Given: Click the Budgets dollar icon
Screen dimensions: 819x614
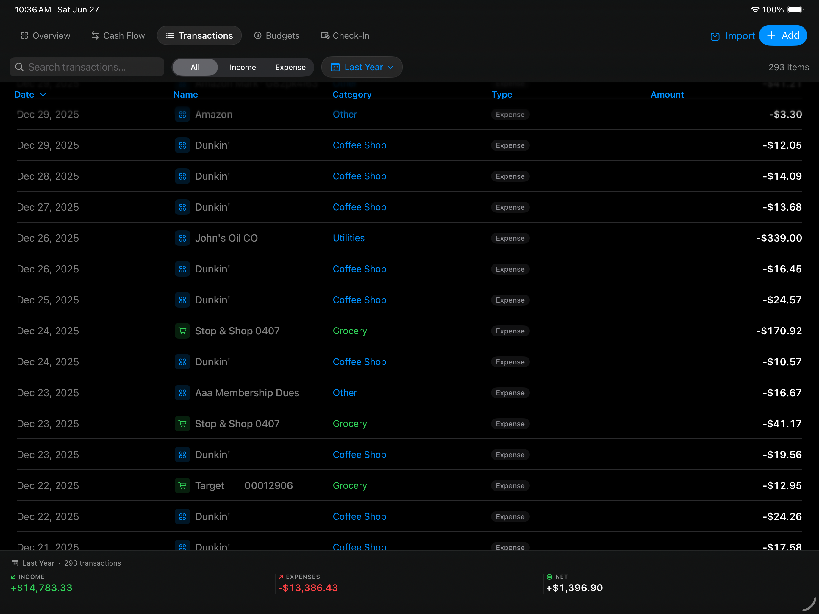Looking at the screenshot, I should click(x=258, y=35).
